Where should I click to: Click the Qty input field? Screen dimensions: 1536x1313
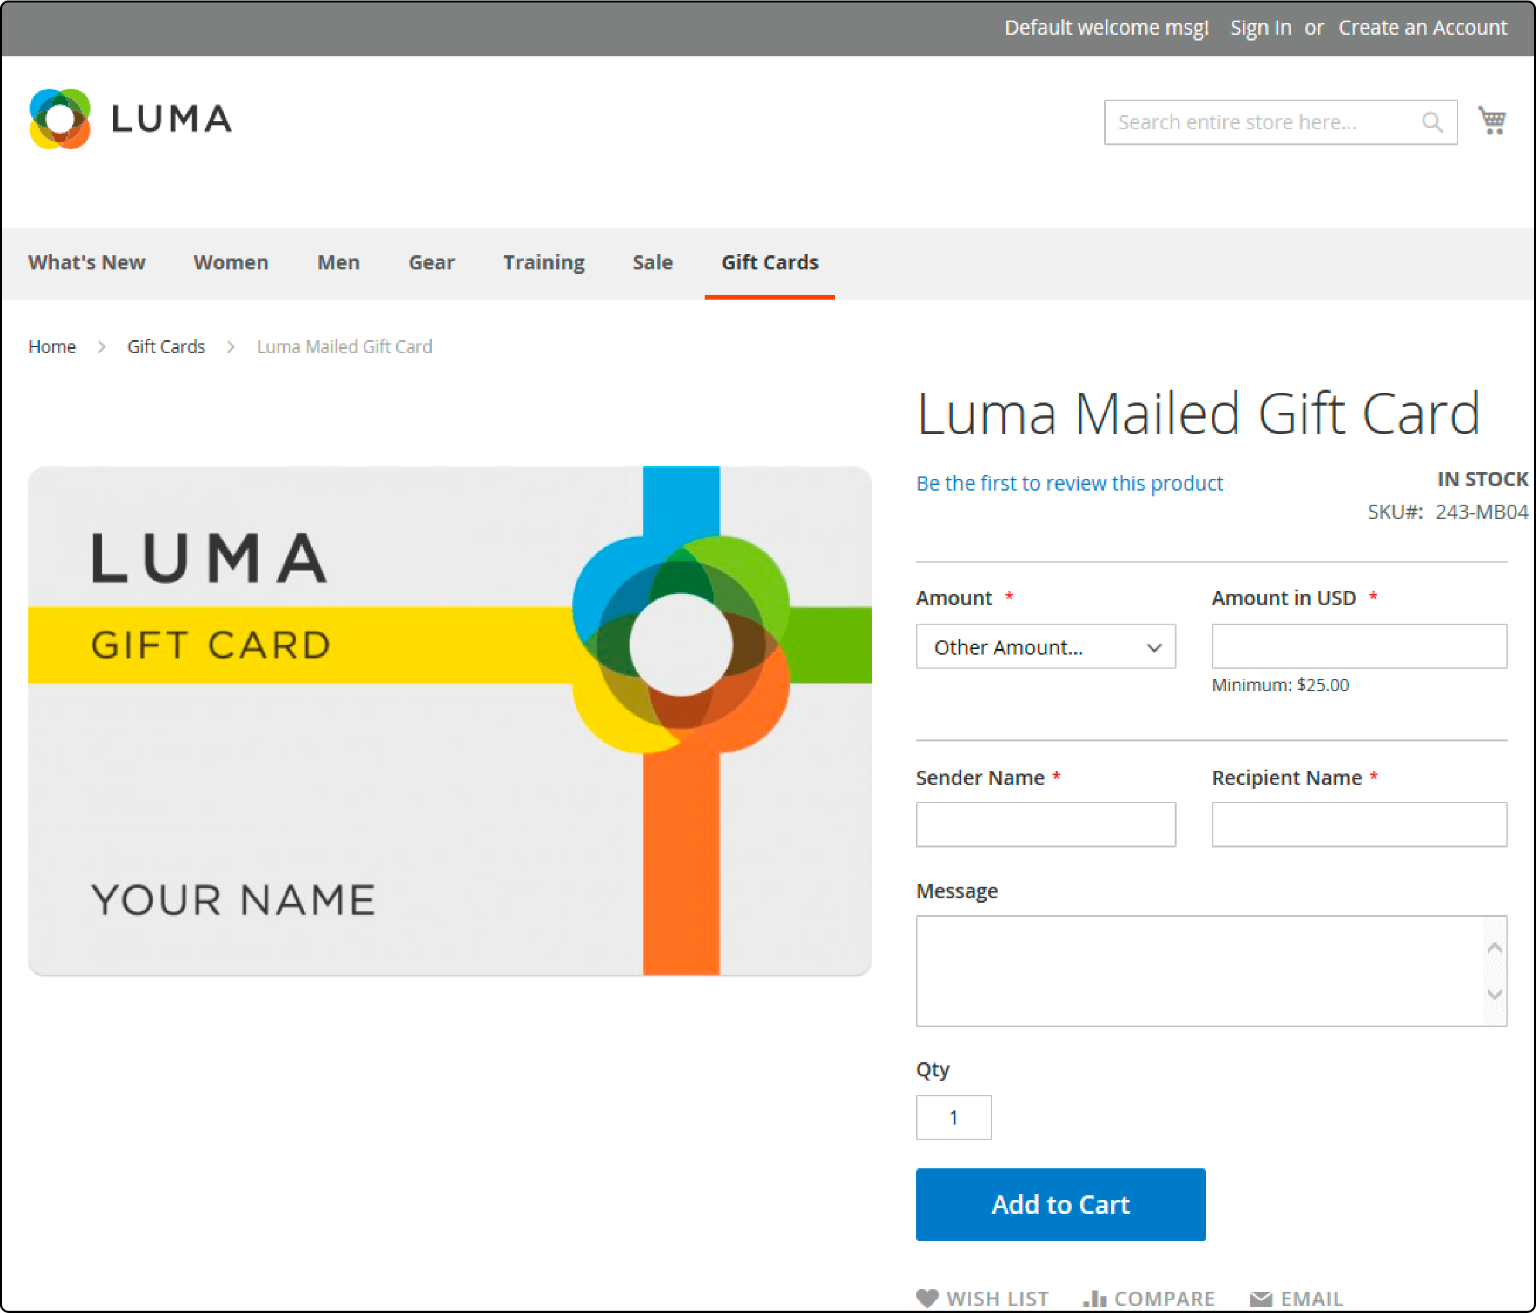[x=953, y=1118]
